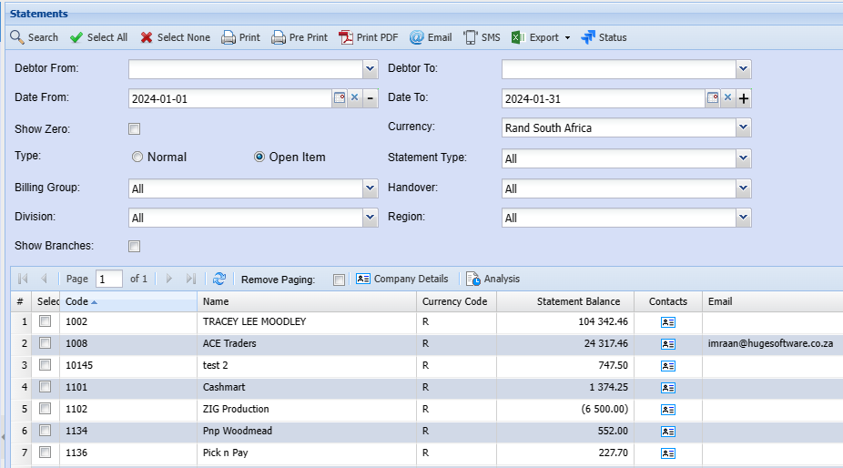Select the Normal type radio button
The image size is (843, 468).
[137, 157]
